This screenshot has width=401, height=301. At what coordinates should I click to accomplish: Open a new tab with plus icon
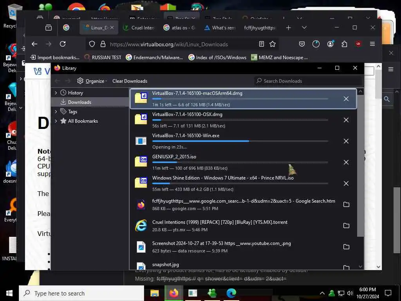click(288, 28)
